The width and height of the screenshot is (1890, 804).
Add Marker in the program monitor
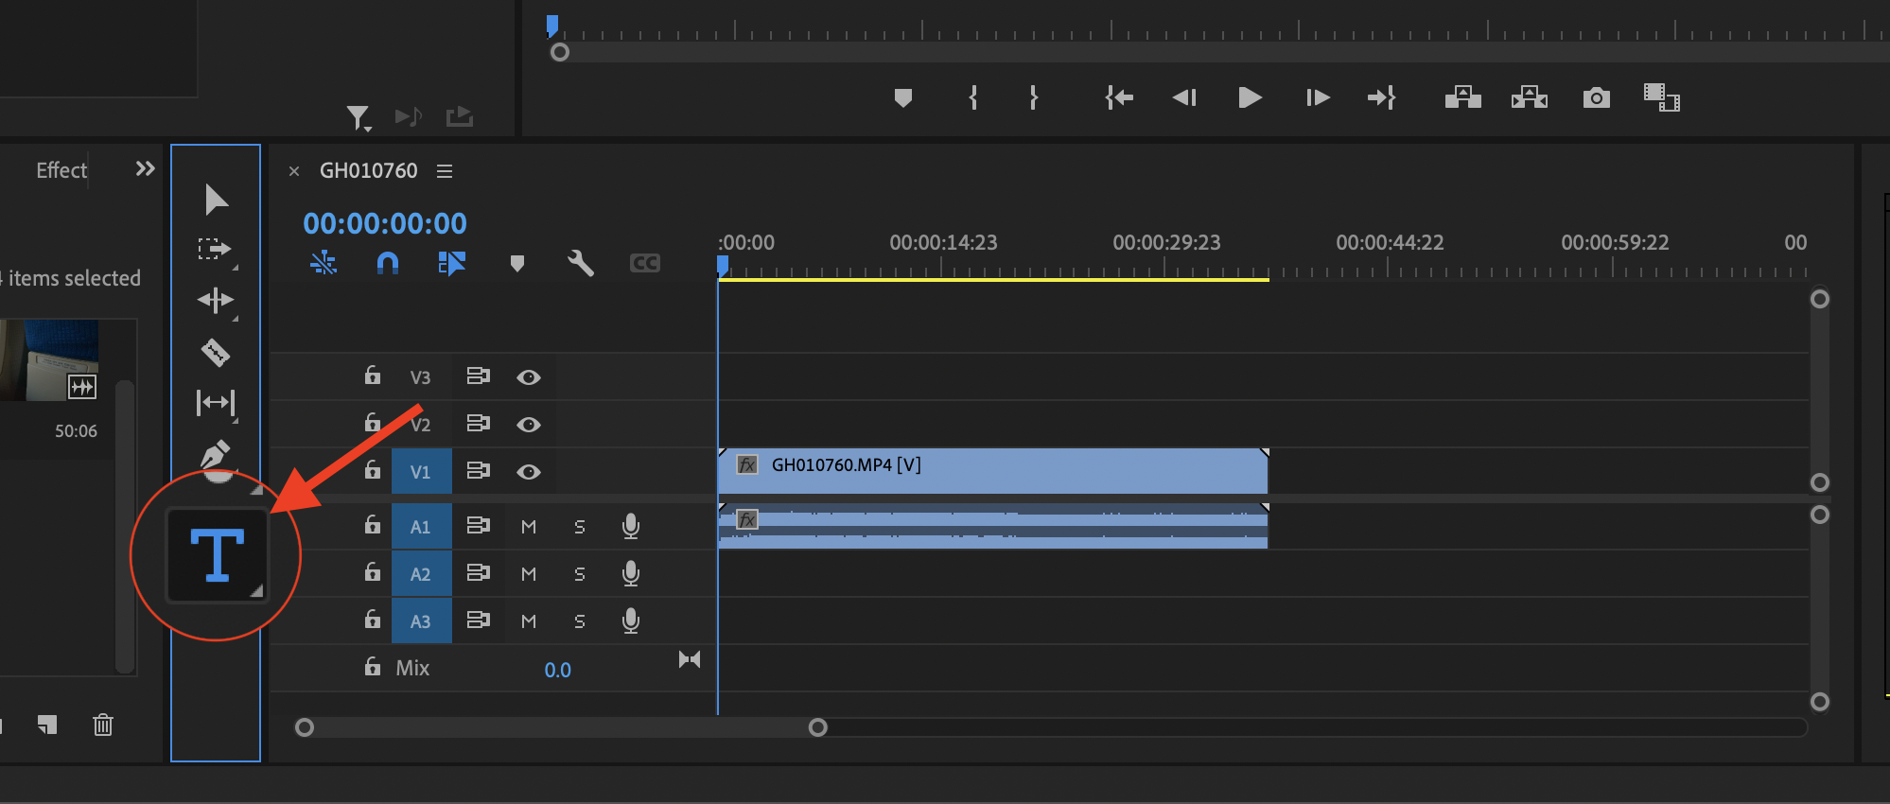click(903, 97)
